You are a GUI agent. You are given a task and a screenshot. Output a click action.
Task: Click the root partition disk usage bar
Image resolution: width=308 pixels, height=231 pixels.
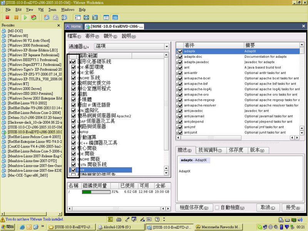coord(96,192)
